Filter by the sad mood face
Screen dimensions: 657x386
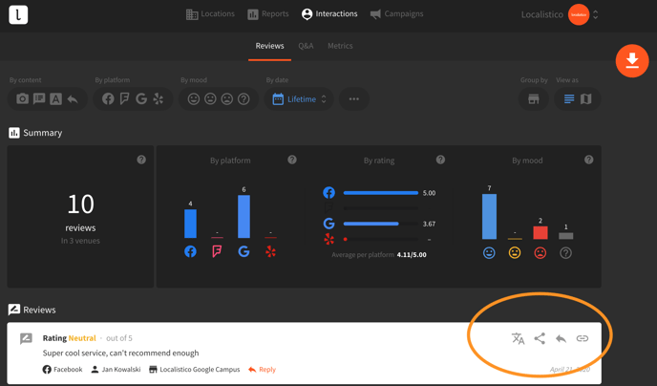point(227,99)
